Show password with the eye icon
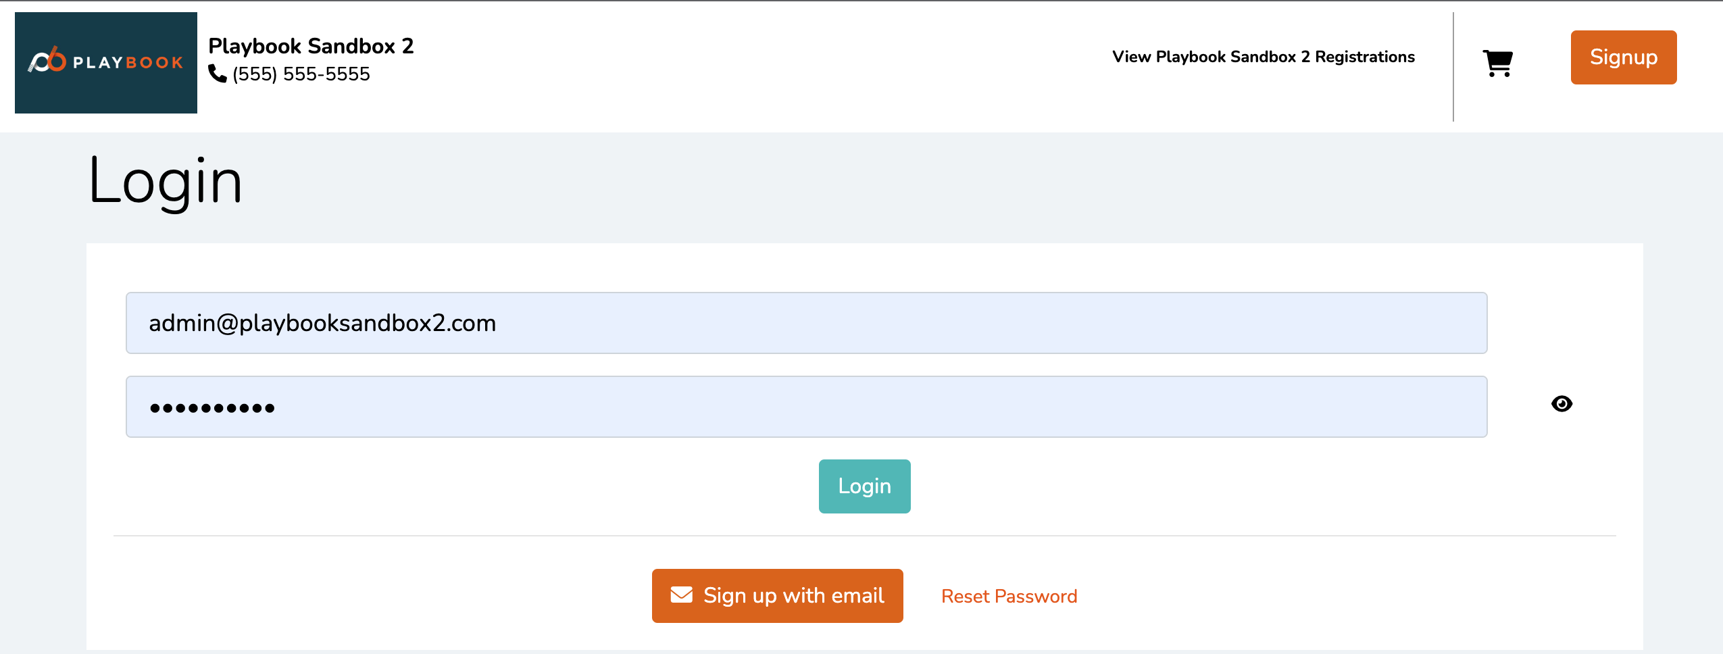1723x654 pixels. pos(1562,404)
